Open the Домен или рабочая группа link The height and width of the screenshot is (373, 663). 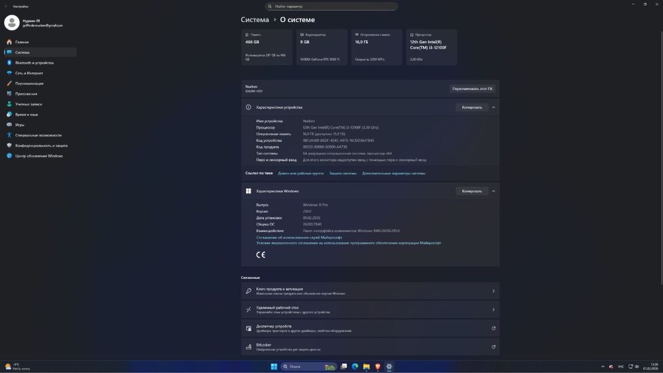tap(300, 173)
